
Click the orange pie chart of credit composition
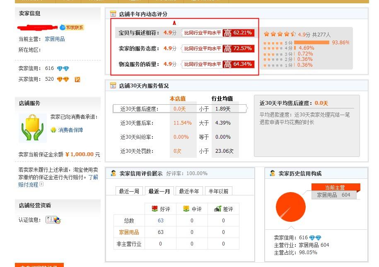click(290, 207)
